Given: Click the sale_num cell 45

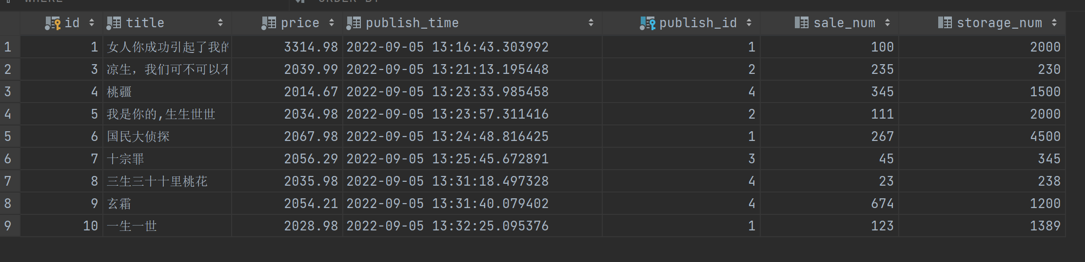Looking at the screenshot, I should (887, 159).
